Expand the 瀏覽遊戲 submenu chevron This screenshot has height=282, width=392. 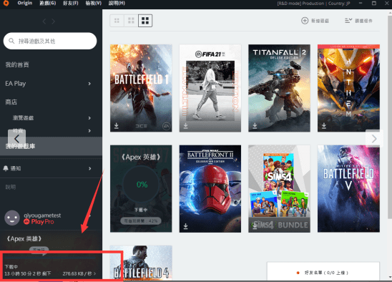click(x=89, y=118)
